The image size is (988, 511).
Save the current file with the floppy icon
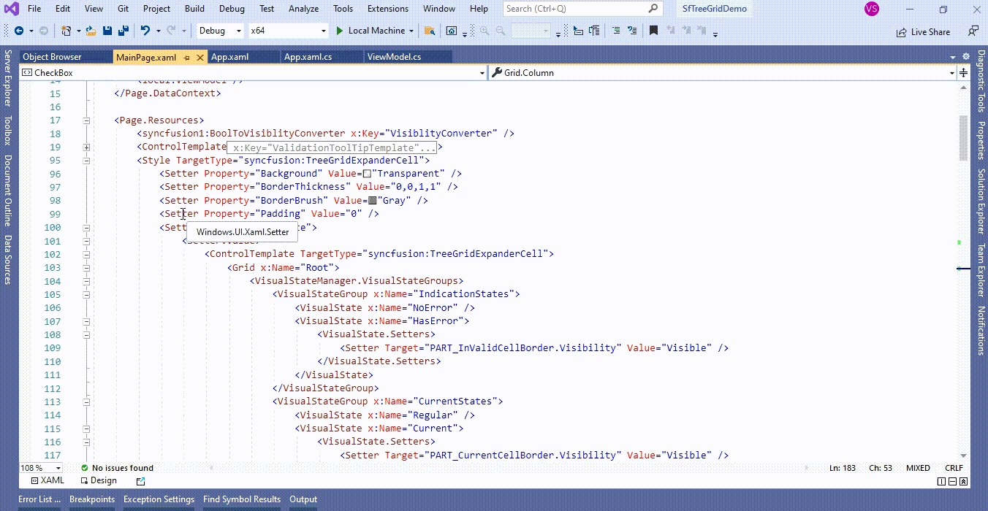(x=107, y=31)
